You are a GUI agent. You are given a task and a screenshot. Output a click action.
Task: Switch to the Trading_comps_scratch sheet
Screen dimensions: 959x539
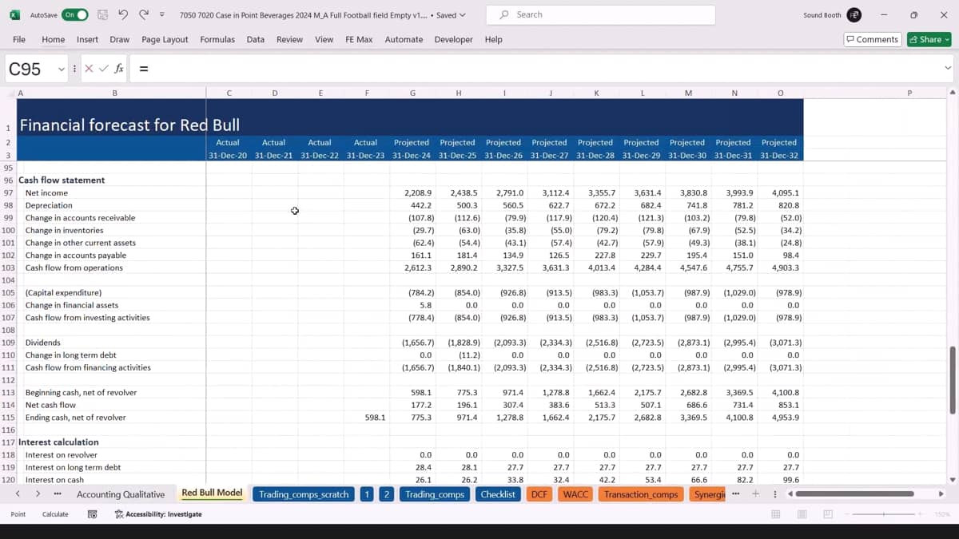304,494
